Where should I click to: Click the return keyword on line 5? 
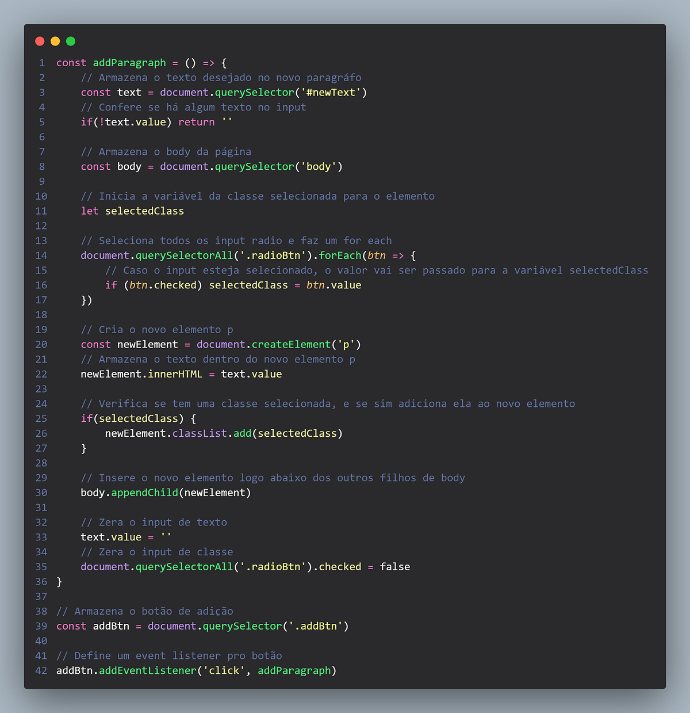pos(196,121)
